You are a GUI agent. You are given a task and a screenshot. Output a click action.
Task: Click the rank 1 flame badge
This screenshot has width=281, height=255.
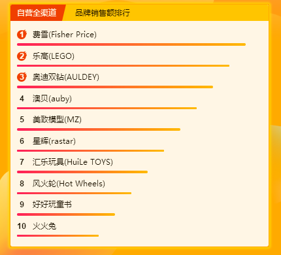(22, 35)
